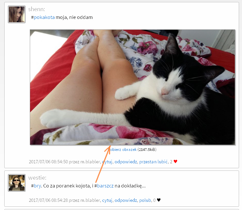242x210 pixels.
Task: Like westie's post with 'polub'
Action: pos(145,200)
